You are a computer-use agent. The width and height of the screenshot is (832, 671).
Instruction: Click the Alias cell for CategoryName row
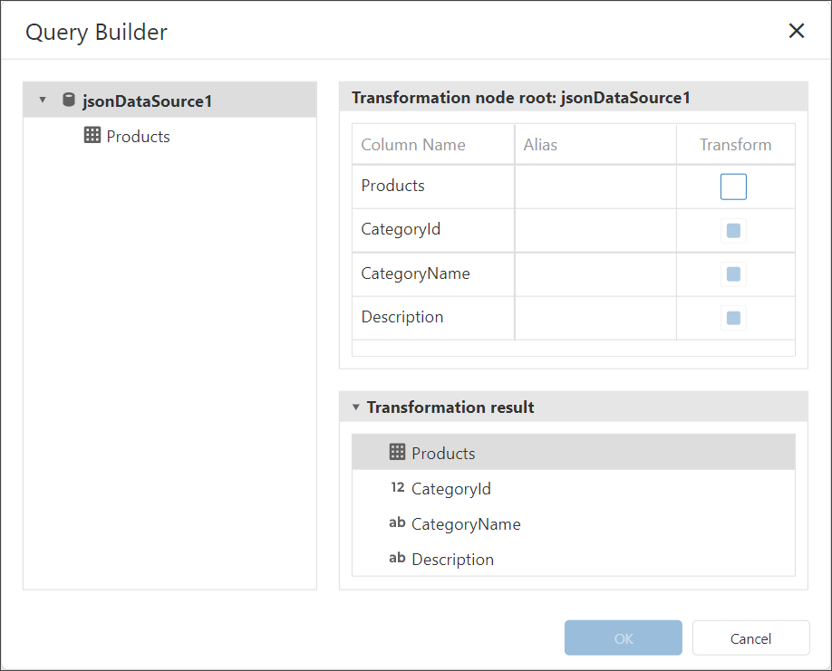pos(595,273)
